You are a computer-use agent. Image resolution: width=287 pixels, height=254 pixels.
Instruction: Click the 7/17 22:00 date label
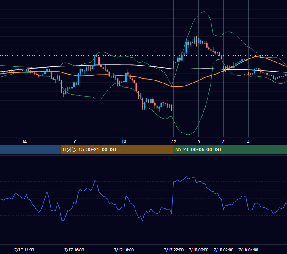tap(173, 250)
